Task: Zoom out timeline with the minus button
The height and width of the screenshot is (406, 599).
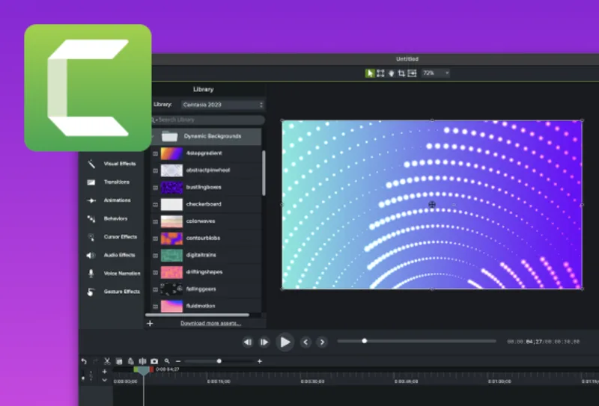Action: [x=178, y=361]
